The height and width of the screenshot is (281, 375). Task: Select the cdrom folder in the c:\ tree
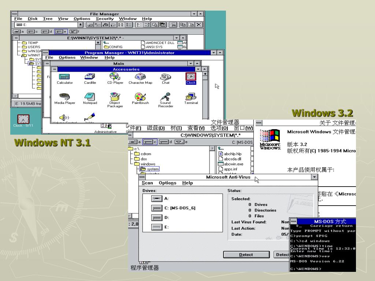tap(143, 154)
